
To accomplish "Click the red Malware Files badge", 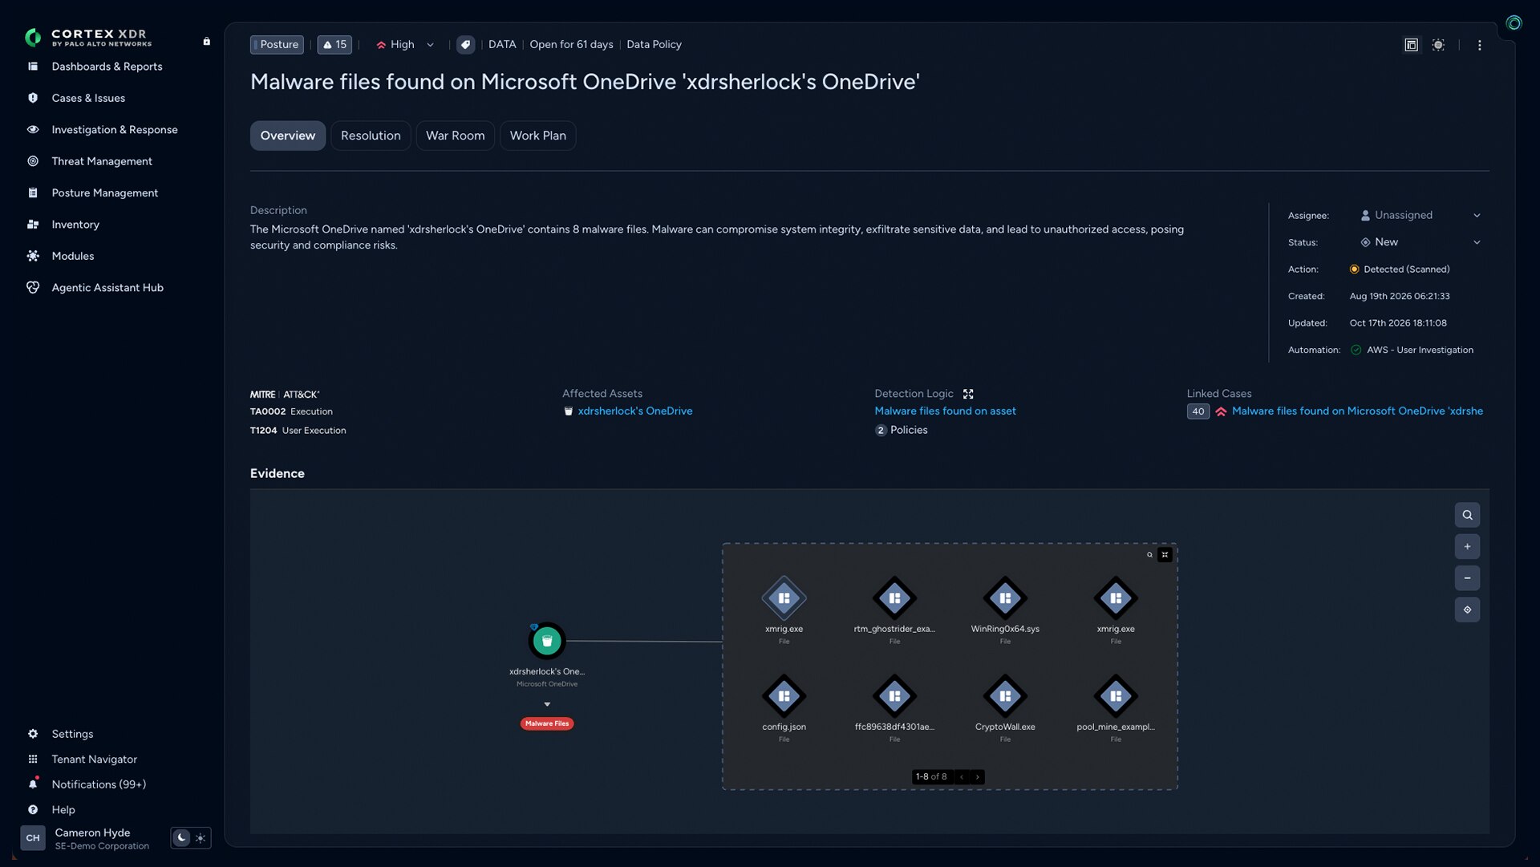I will pos(547,723).
